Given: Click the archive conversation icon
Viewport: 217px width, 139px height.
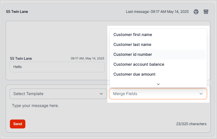Looking at the screenshot, I should pyautogui.click(x=206, y=12).
